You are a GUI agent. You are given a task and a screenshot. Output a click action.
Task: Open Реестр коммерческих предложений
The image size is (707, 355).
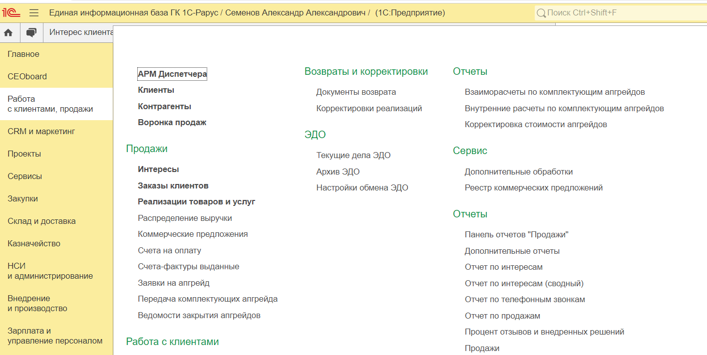(x=534, y=187)
